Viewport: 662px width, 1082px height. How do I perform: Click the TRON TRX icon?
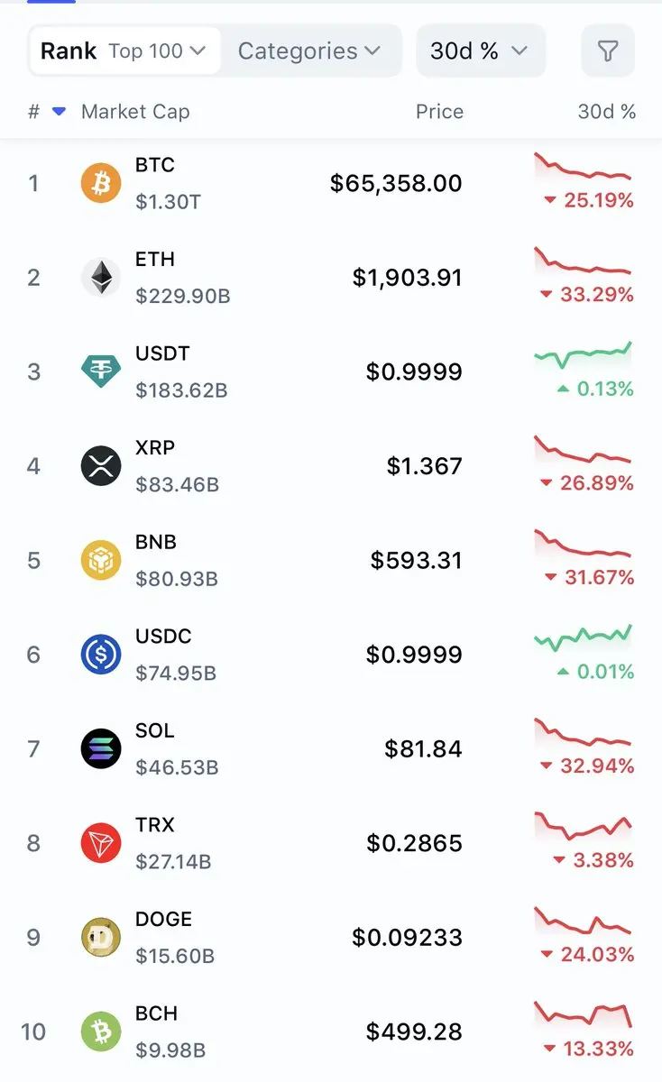pyautogui.click(x=101, y=843)
